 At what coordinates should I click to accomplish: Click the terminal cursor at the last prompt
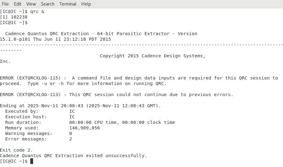point(32,161)
